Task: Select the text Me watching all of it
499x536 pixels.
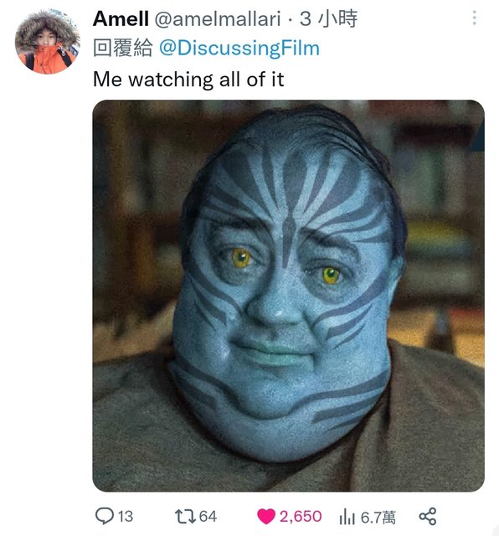Action: coord(188,80)
